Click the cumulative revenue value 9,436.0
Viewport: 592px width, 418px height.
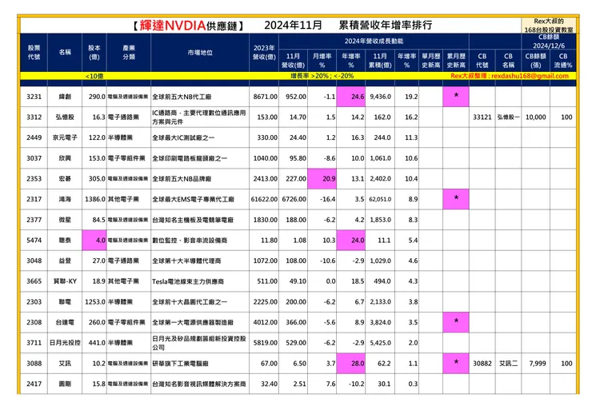click(380, 97)
